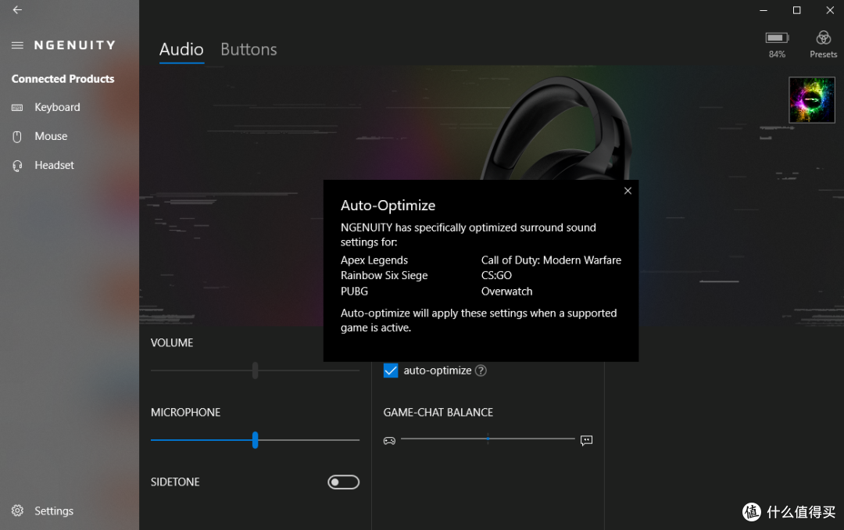This screenshot has height=530, width=844.
Task: Click 'Overwatch' in the popup
Action: [506, 292]
